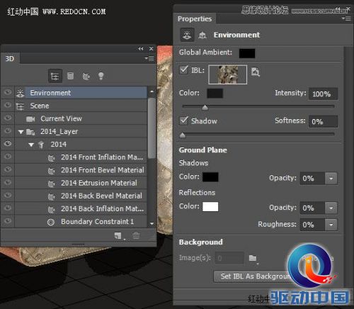Select Boundary Constraint 1
354x309 pixels.
81,222
